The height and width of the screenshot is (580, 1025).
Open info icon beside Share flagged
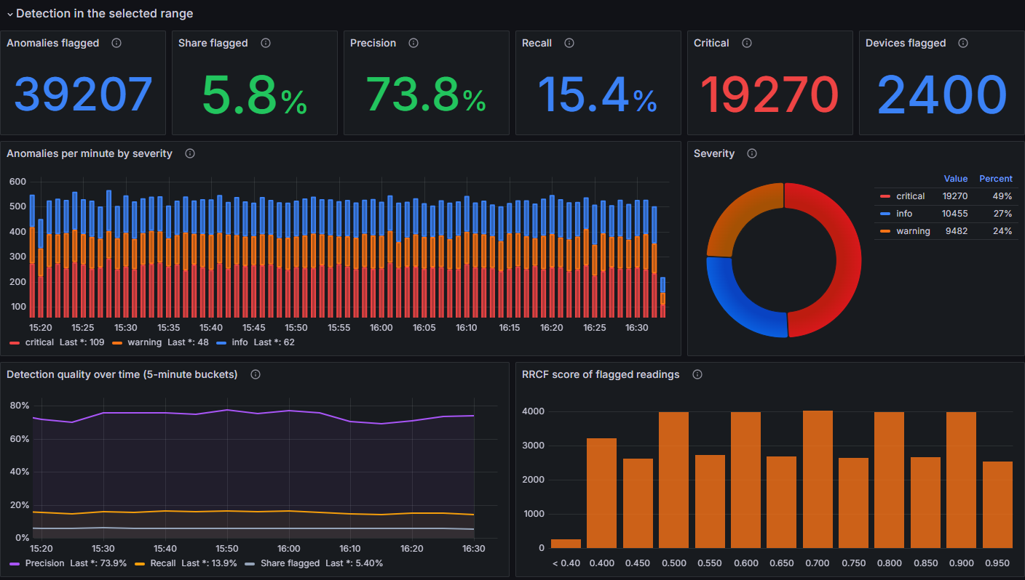[266, 43]
